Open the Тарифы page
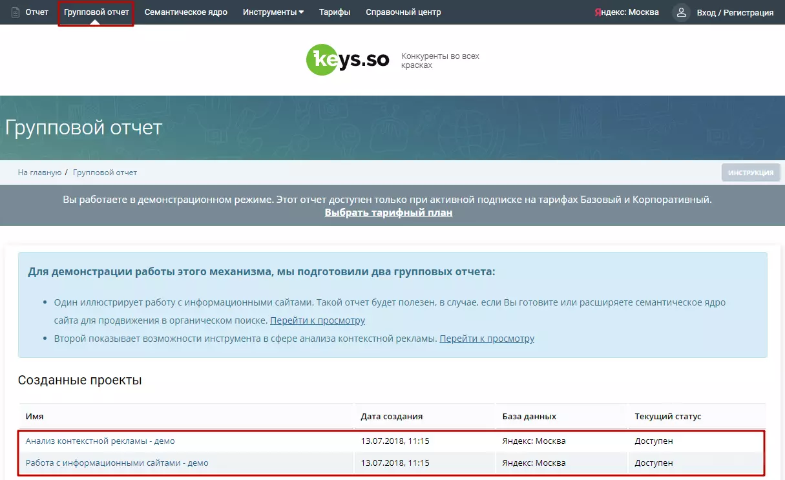This screenshot has width=785, height=480. 335,12
